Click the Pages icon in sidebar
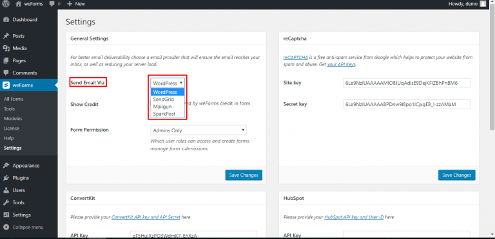Screen dimensions: 495x239 pos(6,60)
